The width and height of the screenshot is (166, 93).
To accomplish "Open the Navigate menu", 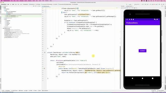I will [22, 1].
